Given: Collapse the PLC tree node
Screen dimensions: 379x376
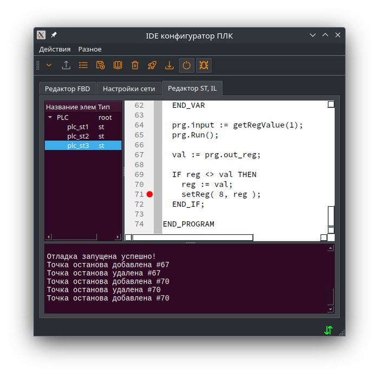Looking at the screenshot, I should [x=50, y=117].
